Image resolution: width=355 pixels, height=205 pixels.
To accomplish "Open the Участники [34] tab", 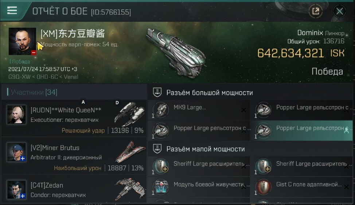I will 34,92.
